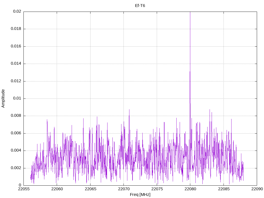Select the 0 y-axis tick label

(20, 185)
